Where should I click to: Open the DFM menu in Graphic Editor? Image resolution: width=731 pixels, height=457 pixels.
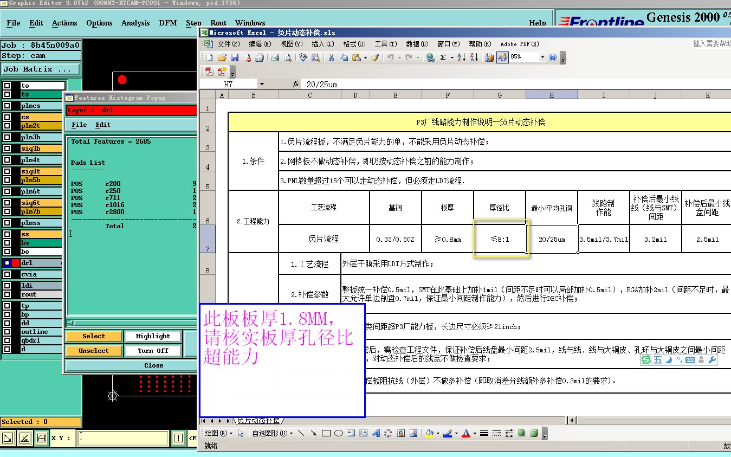tap(168, 23)
